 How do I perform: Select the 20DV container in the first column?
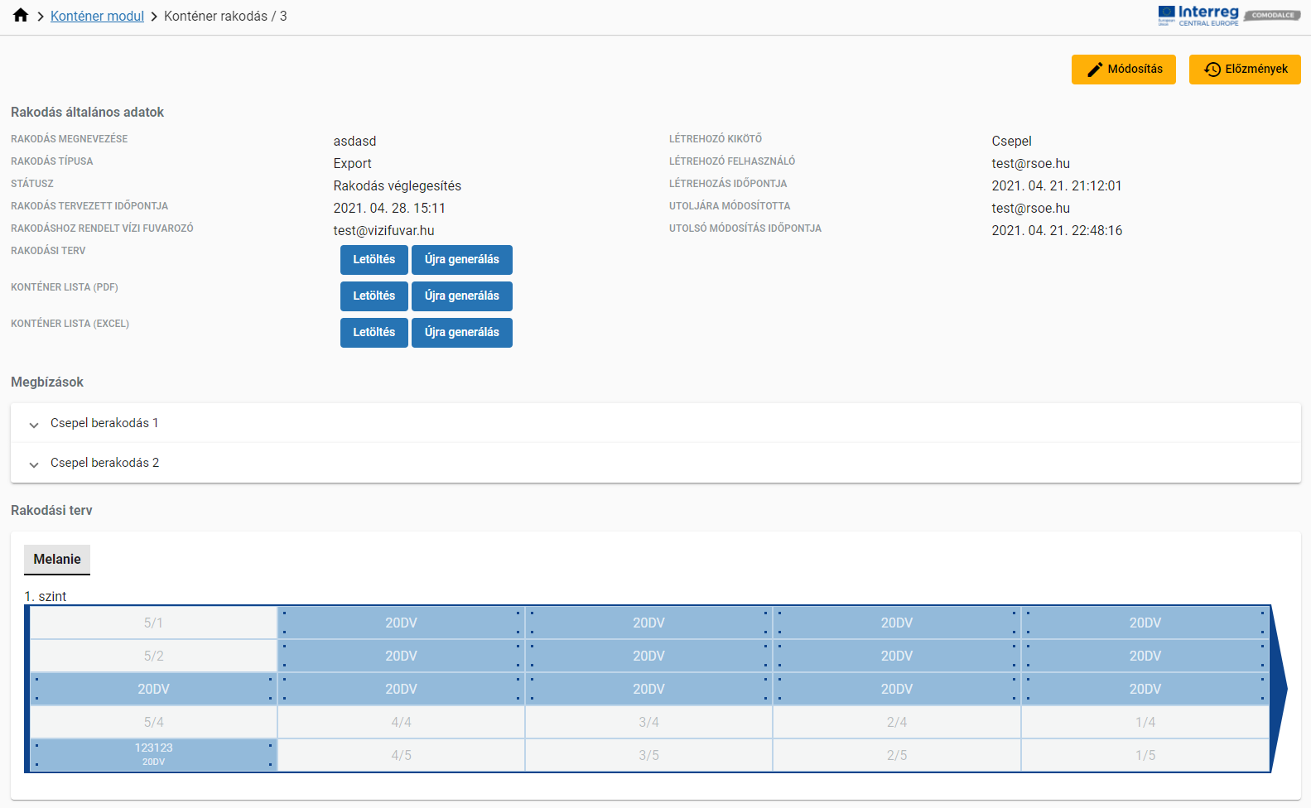(x=154, y=689)
